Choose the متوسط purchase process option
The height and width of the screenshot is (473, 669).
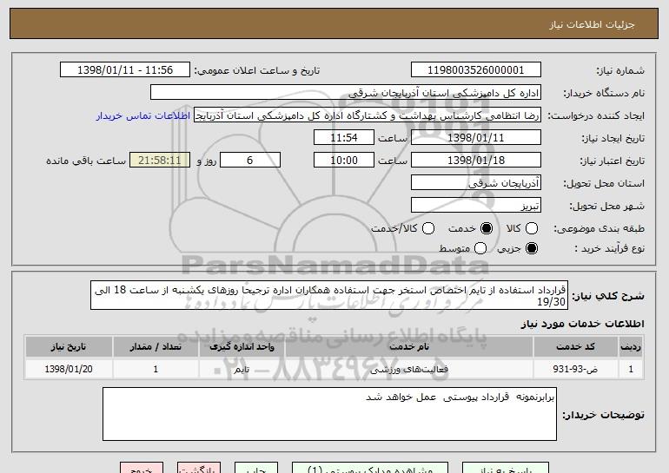coord(480,248)
